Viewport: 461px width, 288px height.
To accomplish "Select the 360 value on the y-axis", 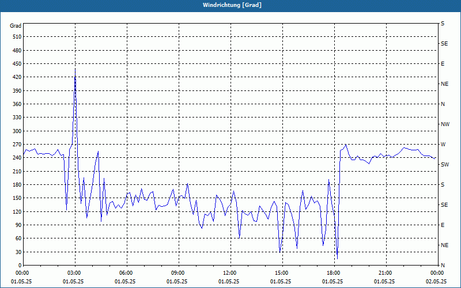I will point(17,104).
